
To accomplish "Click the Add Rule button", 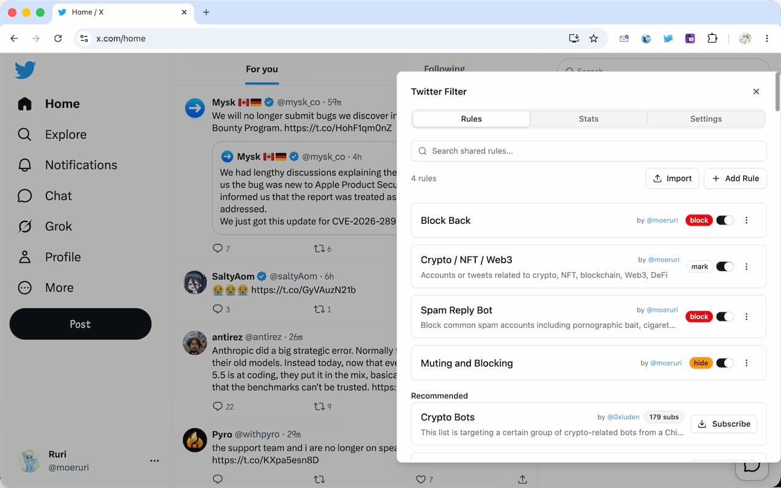I will (735, 178).
